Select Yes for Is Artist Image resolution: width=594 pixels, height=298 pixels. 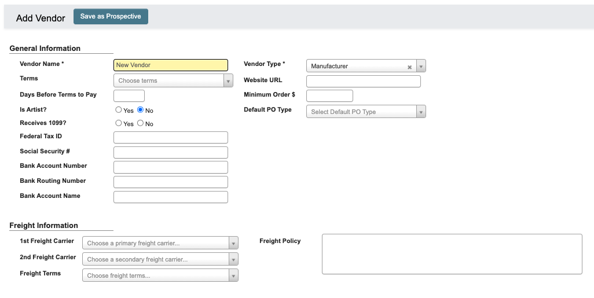(119, 110)
